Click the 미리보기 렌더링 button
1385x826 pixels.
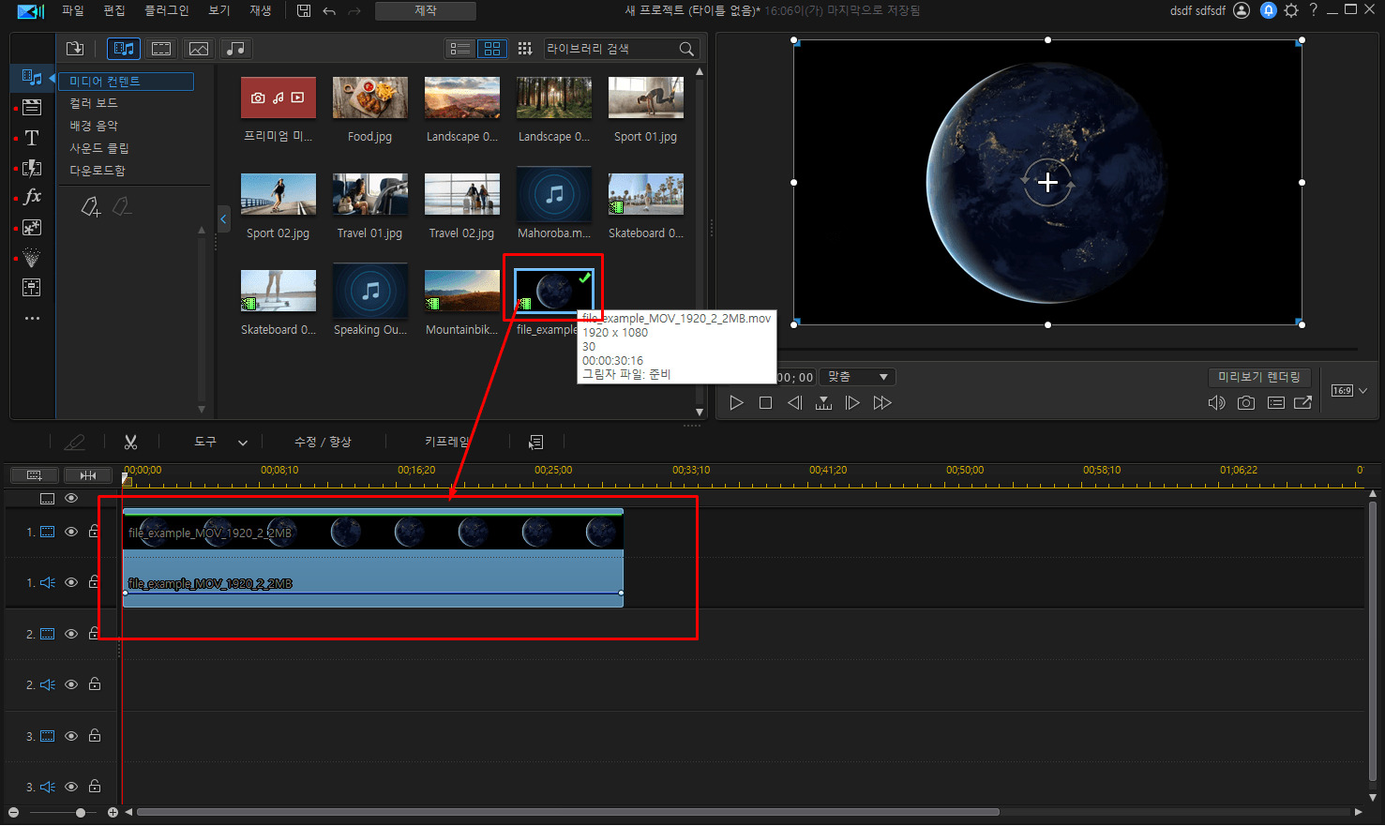pos(1258,377)
